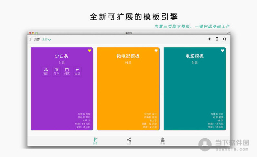Image resolution: width=257 pixels, height=157 pixels.
Task: Click the fullscreen arrows in title bar
Action: coord(229,33)
